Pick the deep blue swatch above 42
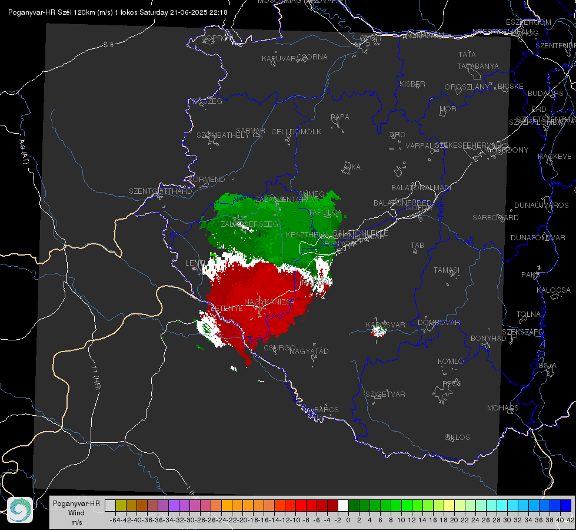576x530 pixels. coord(566,505)
